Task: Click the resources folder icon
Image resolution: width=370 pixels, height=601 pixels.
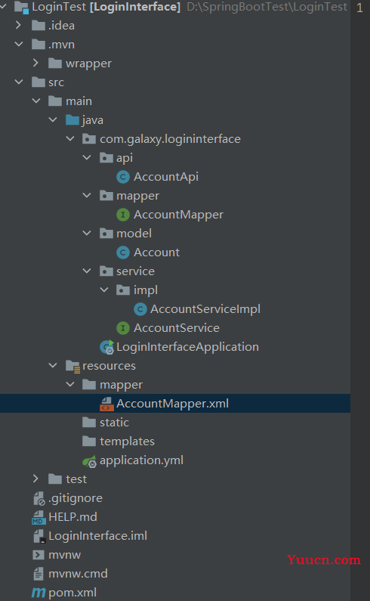Action: [x=72, y=367]
